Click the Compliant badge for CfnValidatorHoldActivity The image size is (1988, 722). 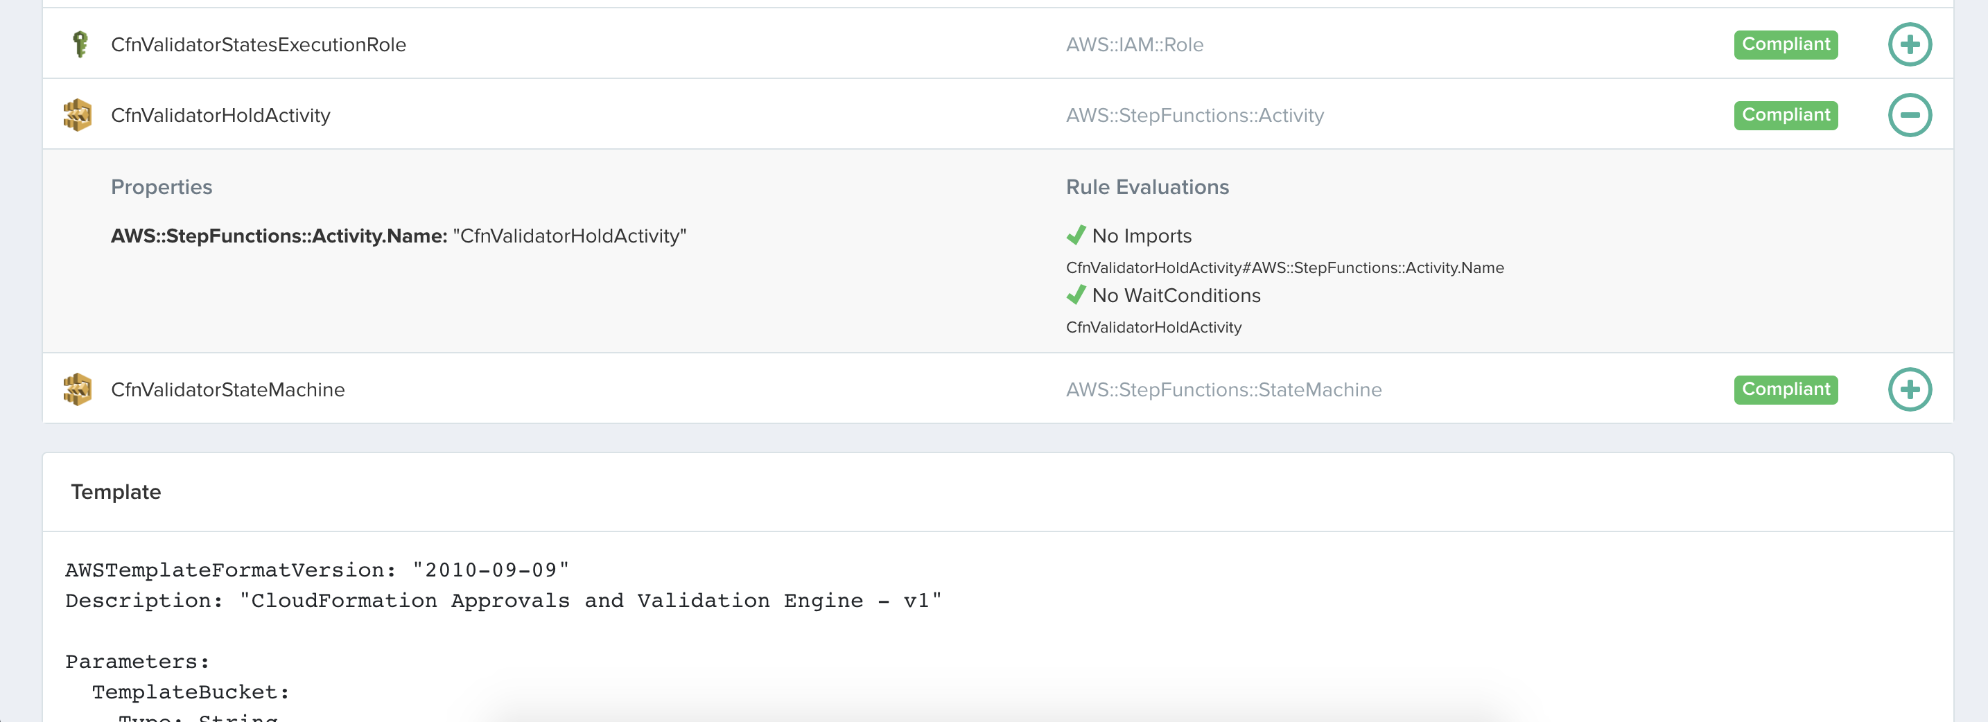(1785, 115)
